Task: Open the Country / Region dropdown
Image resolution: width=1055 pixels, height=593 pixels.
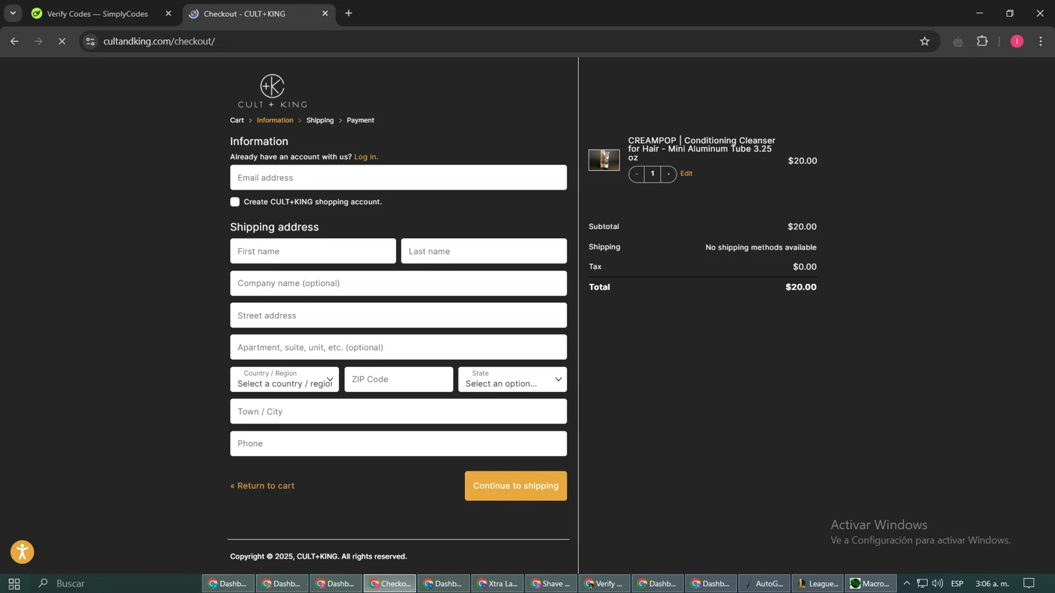Action: point(284,379)
